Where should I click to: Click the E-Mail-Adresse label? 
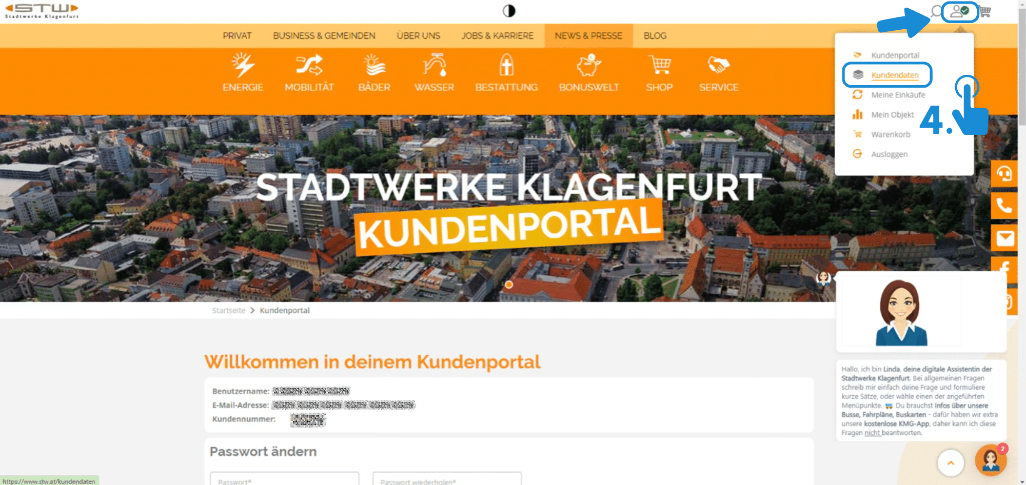[x=241, y=405]
